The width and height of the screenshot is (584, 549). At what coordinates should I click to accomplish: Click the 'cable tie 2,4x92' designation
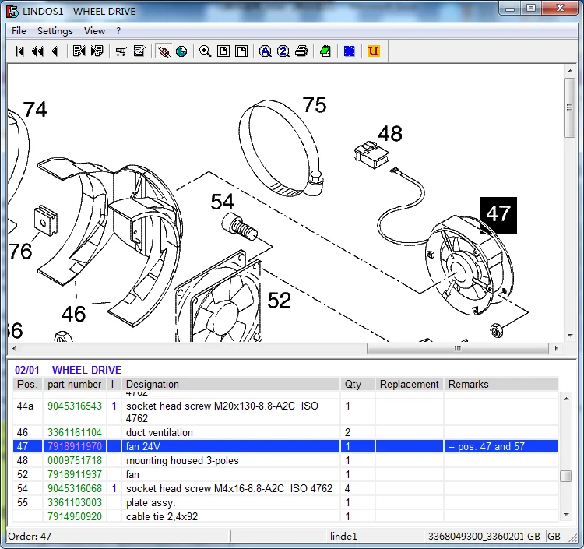[x=162, y=516]
